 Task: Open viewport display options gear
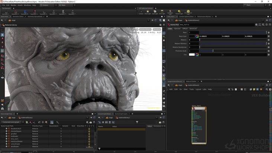161,25
